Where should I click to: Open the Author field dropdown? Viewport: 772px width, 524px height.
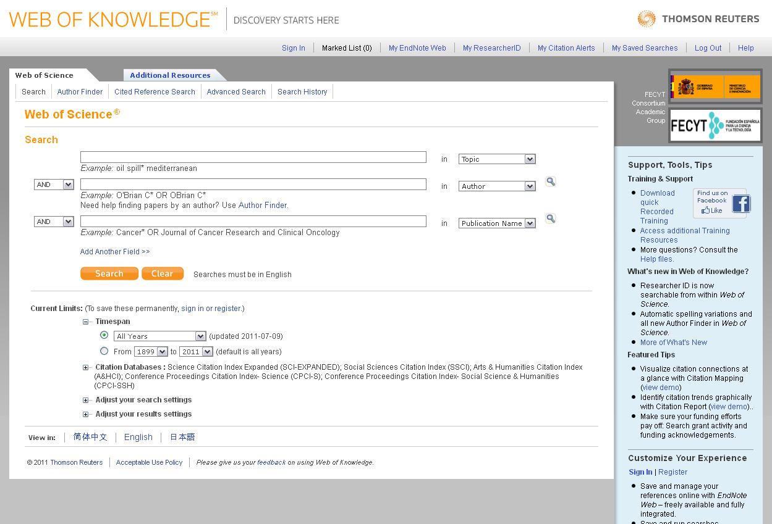click(497, 186)
